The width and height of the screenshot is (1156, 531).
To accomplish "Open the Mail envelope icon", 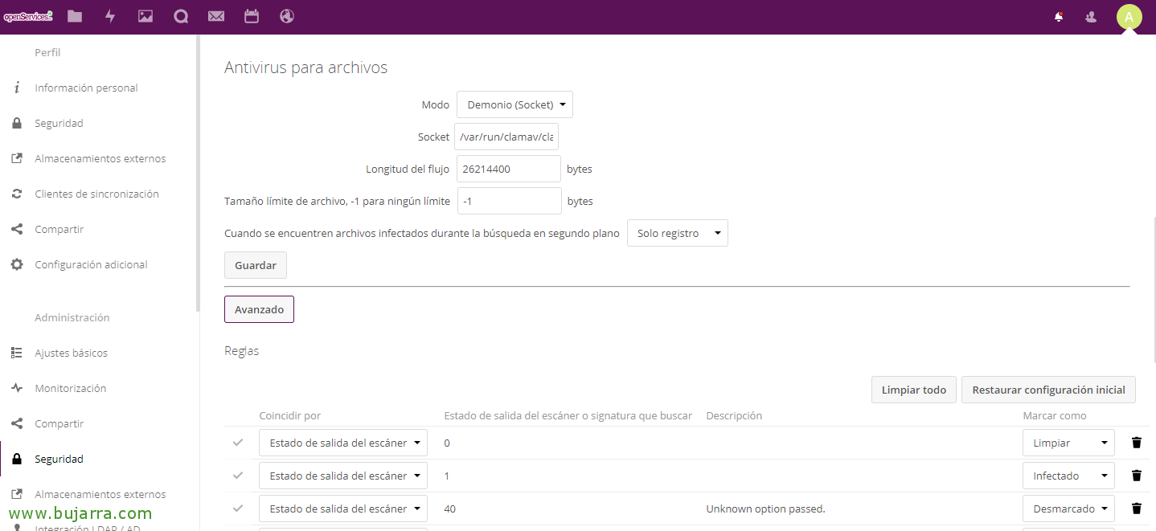I will tap(216, 16).
